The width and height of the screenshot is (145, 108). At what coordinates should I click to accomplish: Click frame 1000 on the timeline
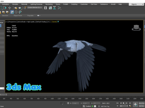click(x=52, y=99)
